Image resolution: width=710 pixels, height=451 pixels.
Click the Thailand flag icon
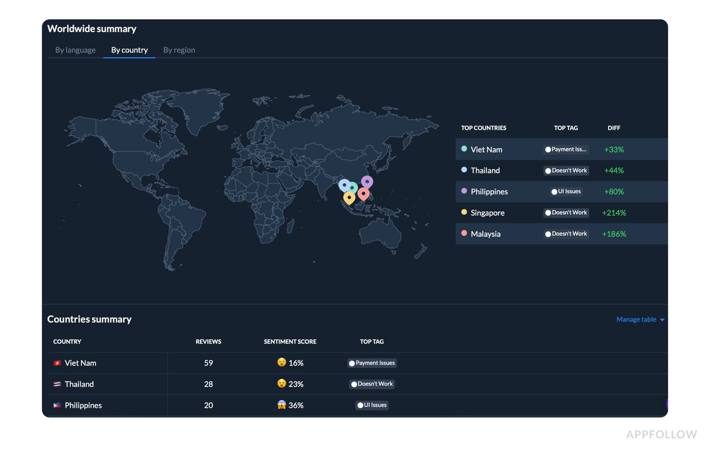point(57,384)
